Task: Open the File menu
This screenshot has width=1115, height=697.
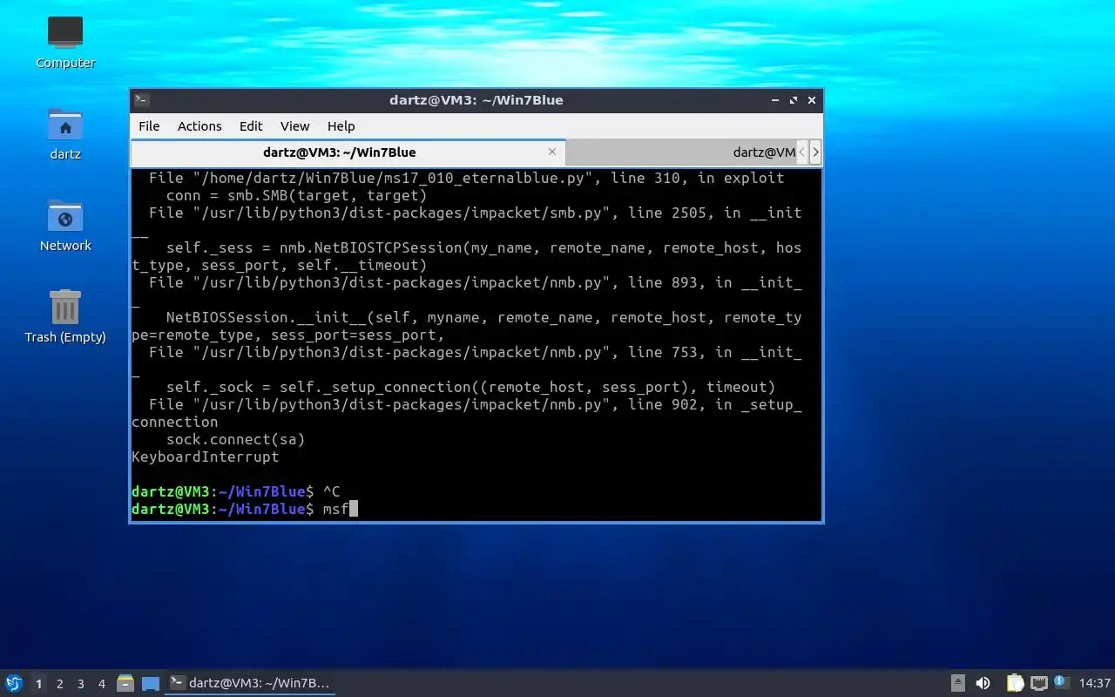Action: [149, 126]
